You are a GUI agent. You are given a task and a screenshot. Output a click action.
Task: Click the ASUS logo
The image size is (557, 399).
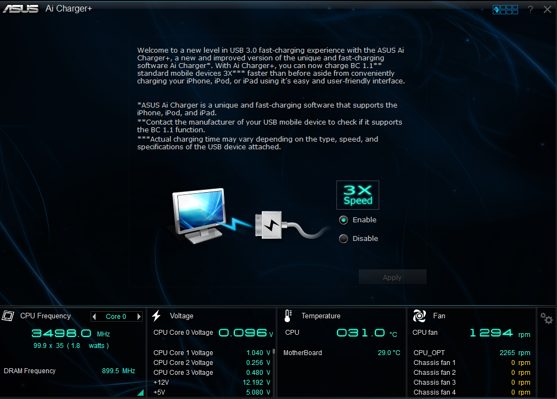click(x=21, y=8)
